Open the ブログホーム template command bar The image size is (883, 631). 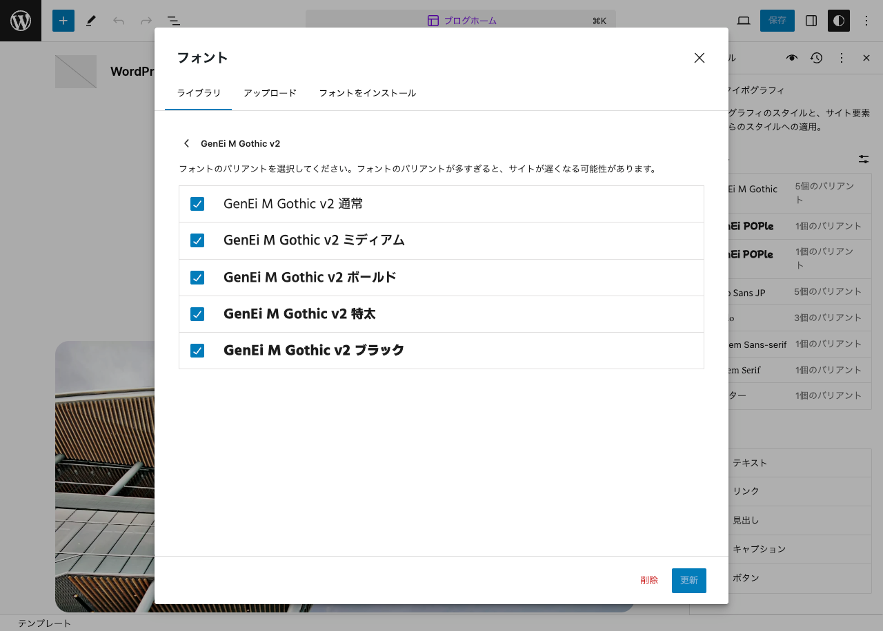(x=461, y=21)
